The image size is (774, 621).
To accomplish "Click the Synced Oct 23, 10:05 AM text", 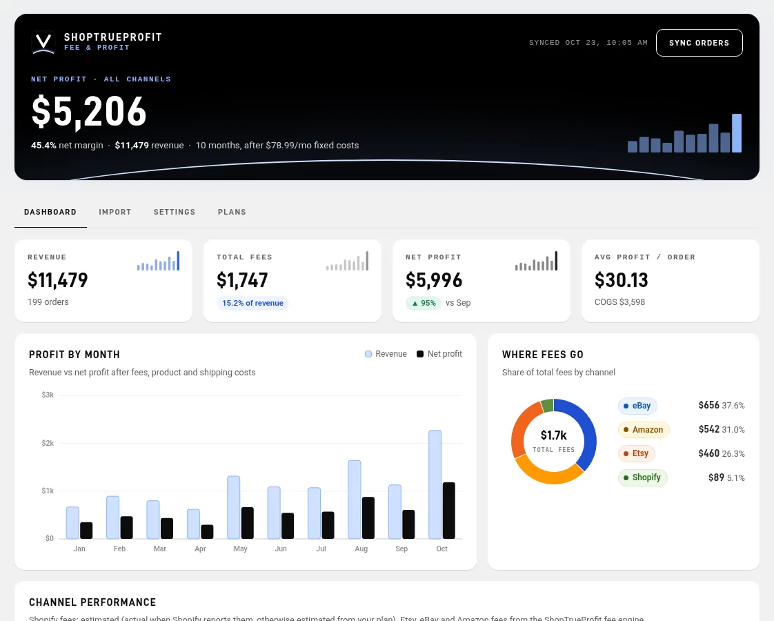I will click(x=588, y=43).
